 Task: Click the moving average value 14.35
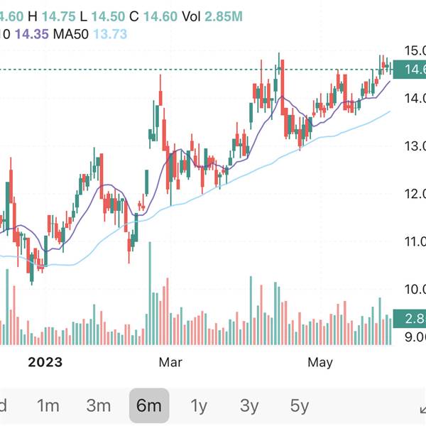tap(32, 34)
